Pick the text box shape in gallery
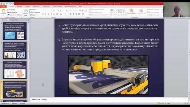190x107 pixels. point(112,10)
